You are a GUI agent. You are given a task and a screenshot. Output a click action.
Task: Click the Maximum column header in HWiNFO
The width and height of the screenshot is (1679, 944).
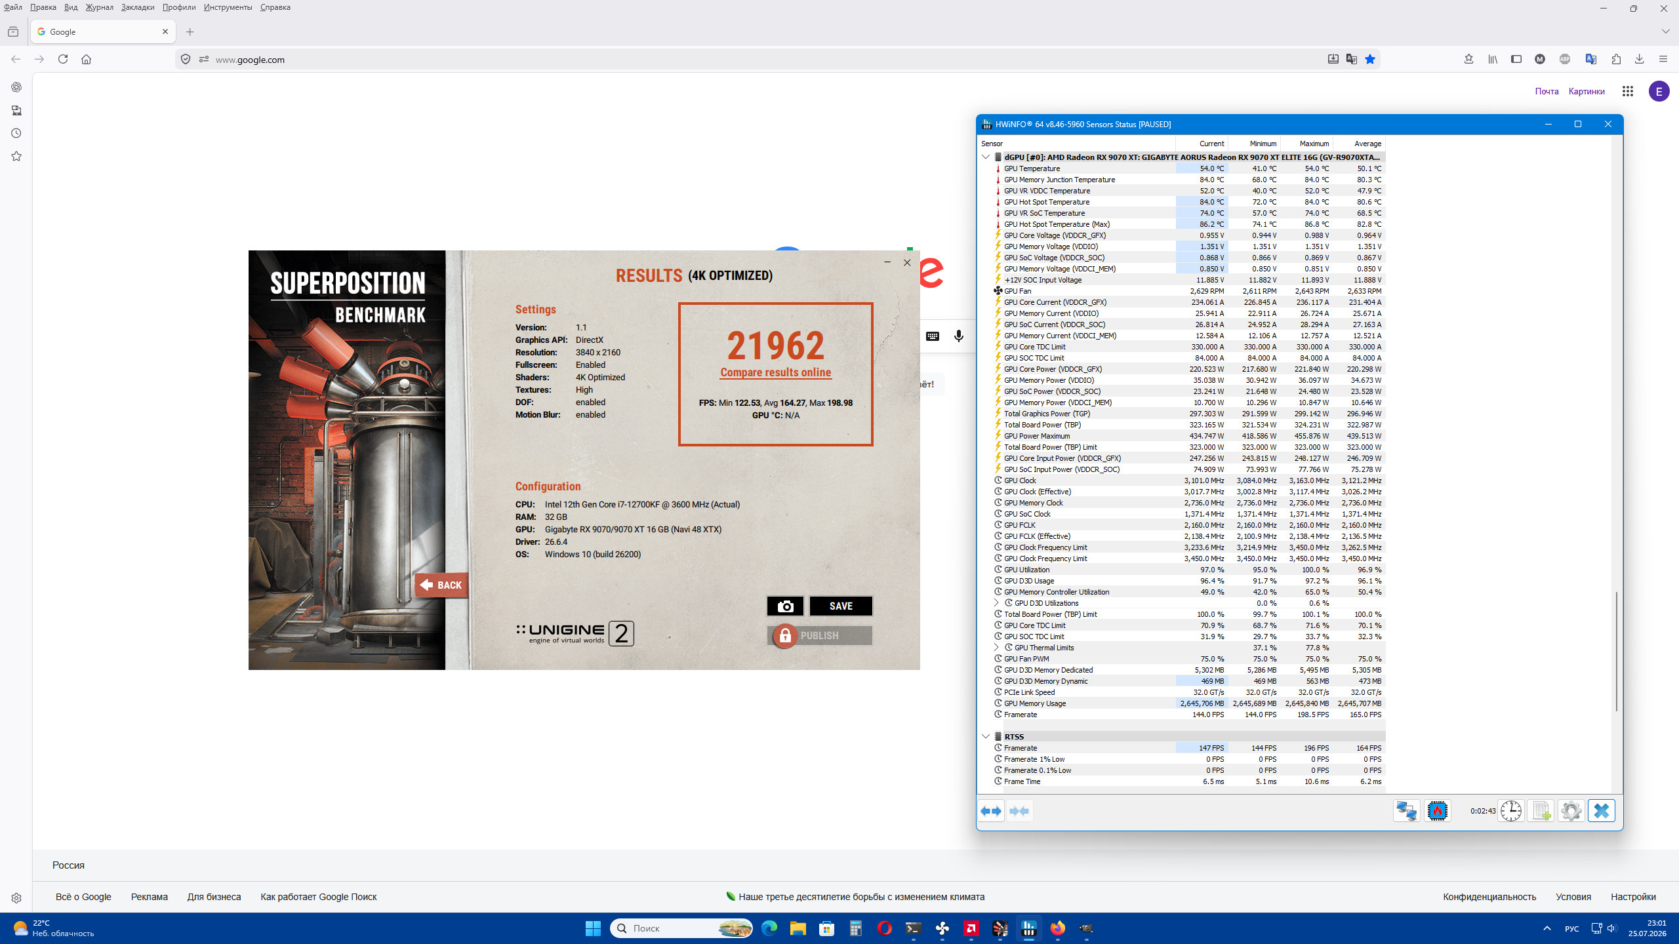[x=1306, y=144]
